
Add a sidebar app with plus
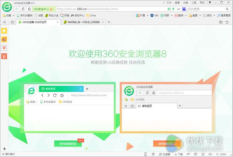[x=4, y=149]
